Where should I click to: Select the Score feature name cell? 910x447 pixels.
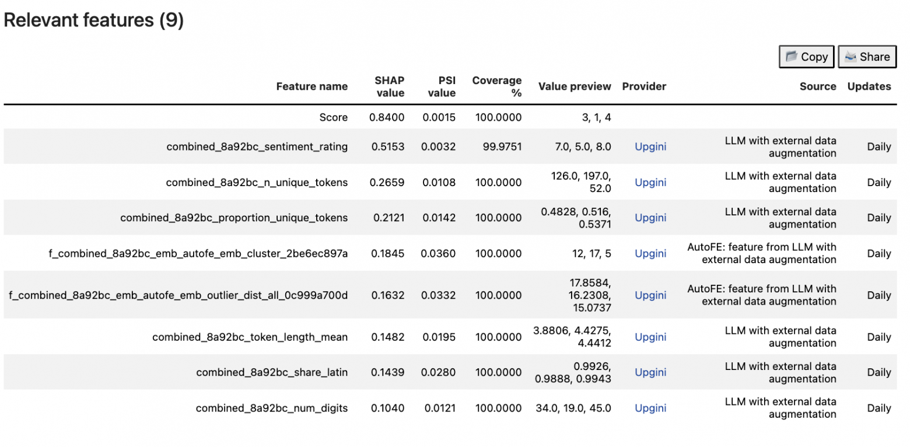(333, 117)
